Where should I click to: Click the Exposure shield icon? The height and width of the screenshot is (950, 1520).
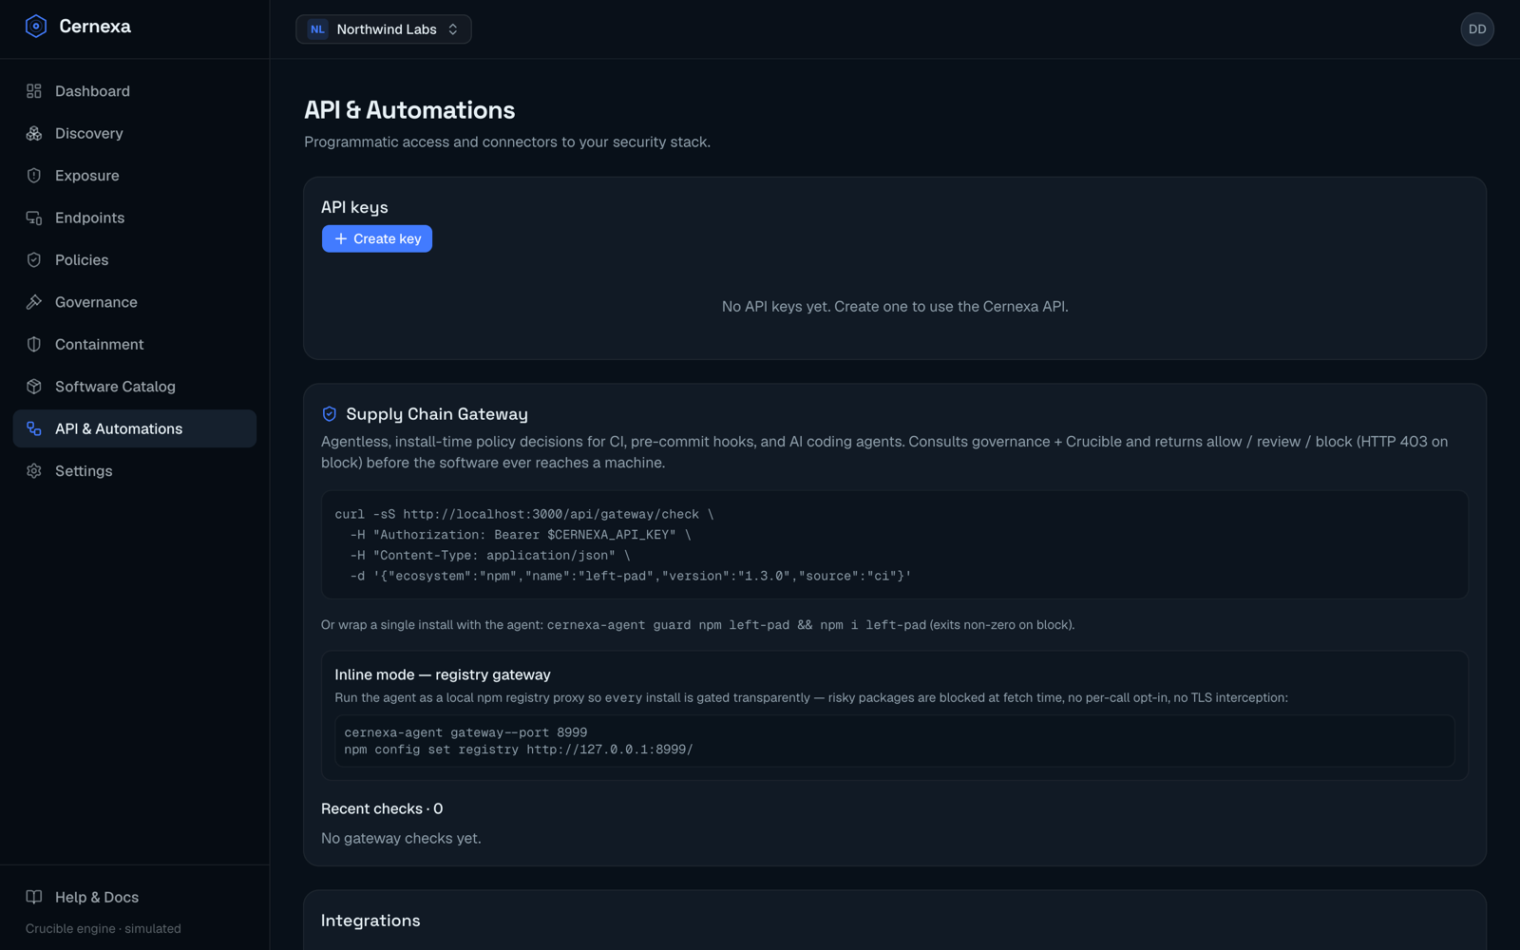pyautogui.click(x=34, y=176)
